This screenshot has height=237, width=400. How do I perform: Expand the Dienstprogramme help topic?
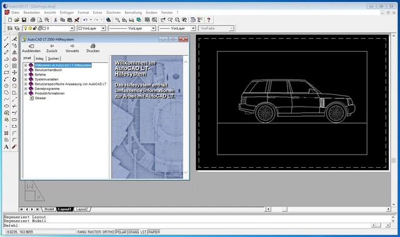(x=26, y=89)
